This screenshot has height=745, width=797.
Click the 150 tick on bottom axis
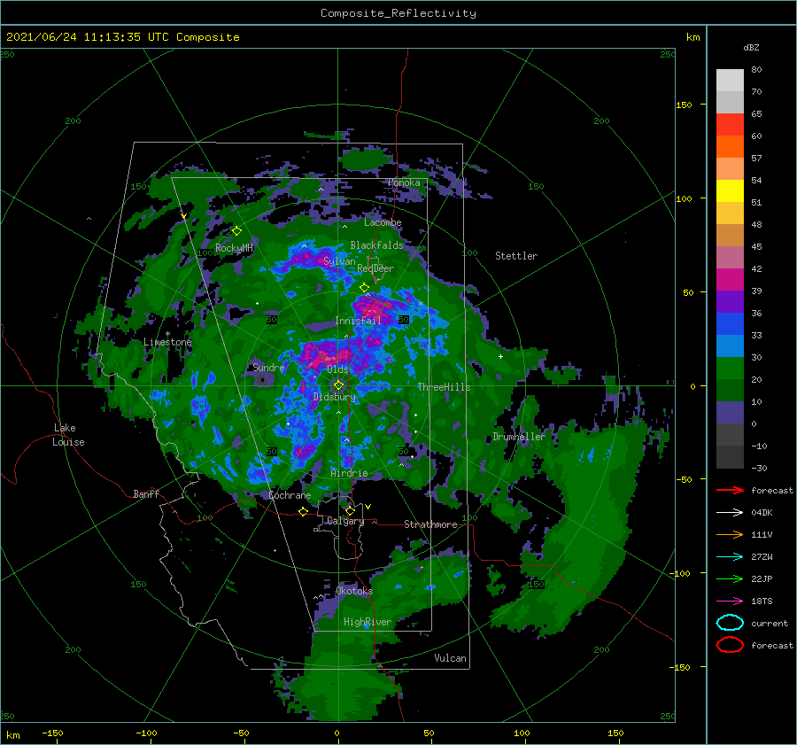click(x=615, y=733)
